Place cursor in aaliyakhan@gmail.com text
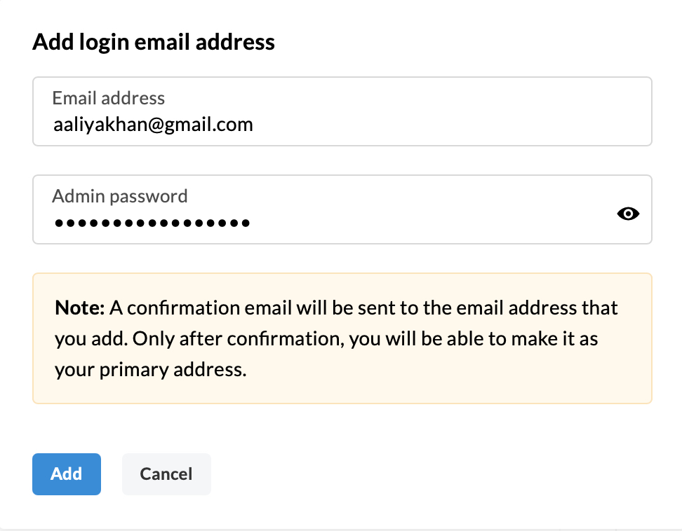This screenshot has height=531, width=682. 153,125
